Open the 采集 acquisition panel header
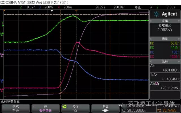 point(165,21)
